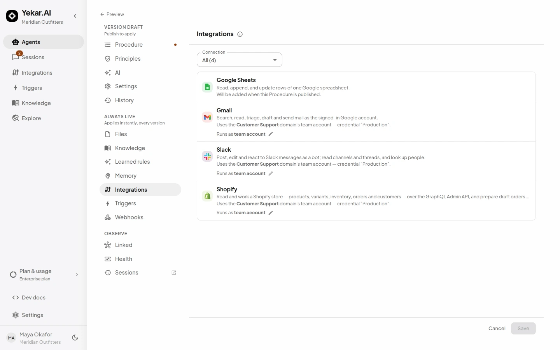Screen dimensions: 560x350
Task: Open the Files section
Action: tap(140, 134)
